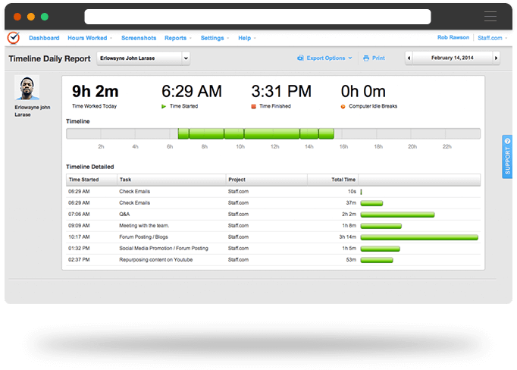This screenshot has height=370, width=517.
Task: Click the Computer Idle Breaks icon
Action: (343, 106)
